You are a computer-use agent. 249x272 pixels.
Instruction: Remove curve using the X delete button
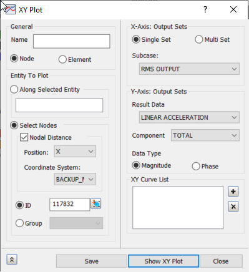[233, 206]
